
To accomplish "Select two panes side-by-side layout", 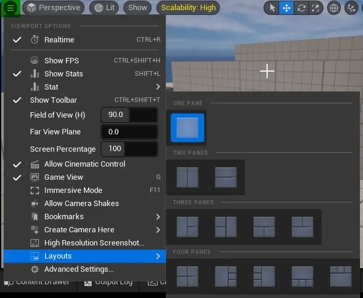I will tap(187, 177).
